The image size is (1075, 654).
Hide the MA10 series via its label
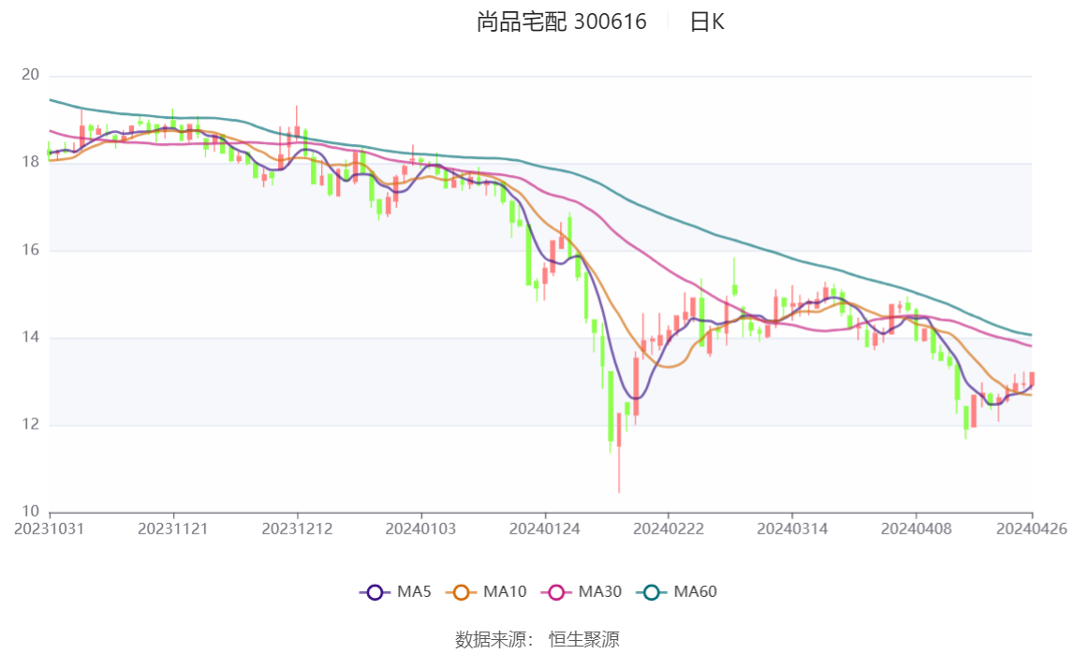coord(505,592)
